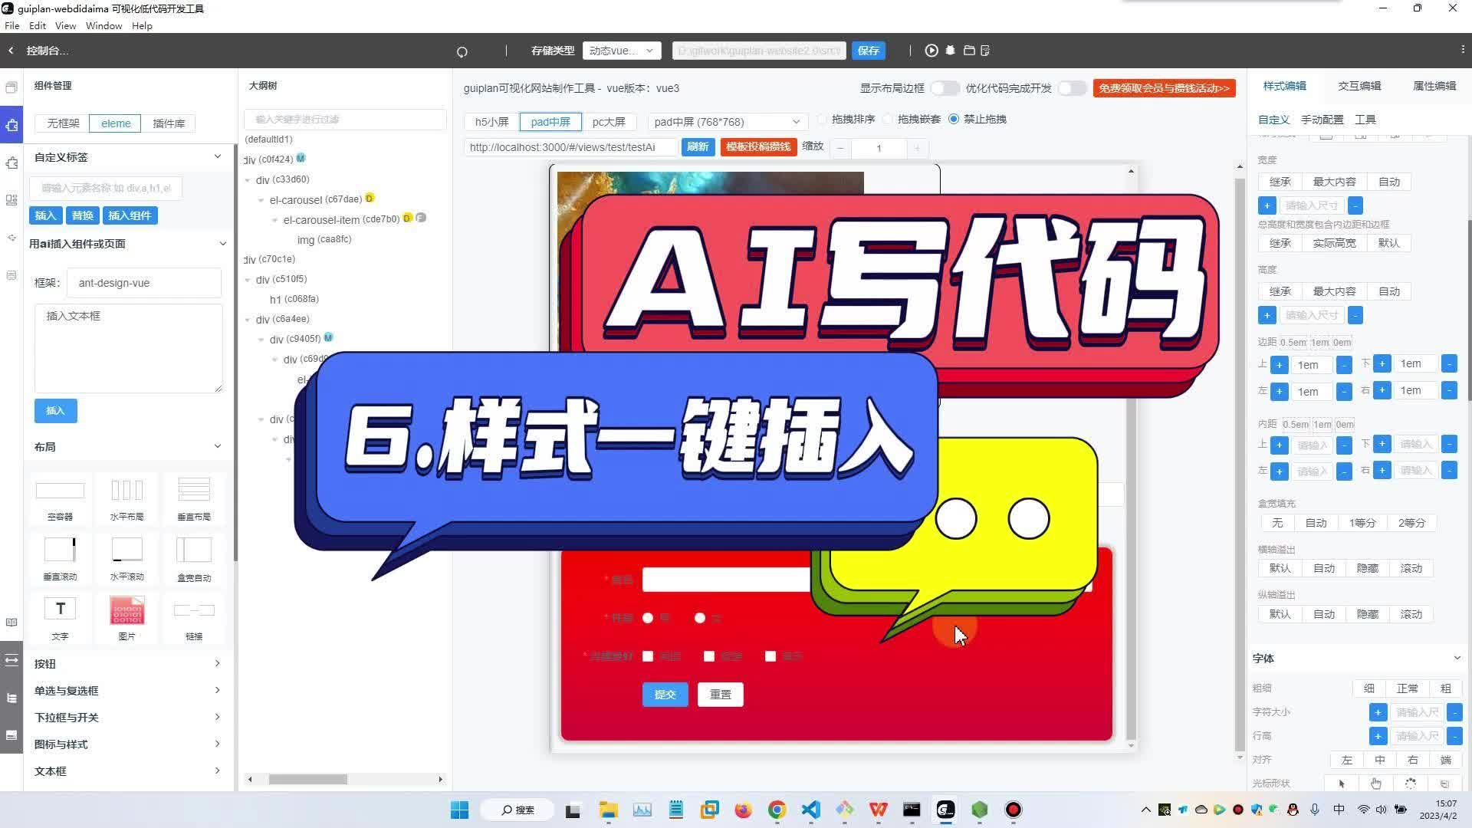
Task: Toggle the 显示布局边框 switch
Action: (x=945, y=88)
